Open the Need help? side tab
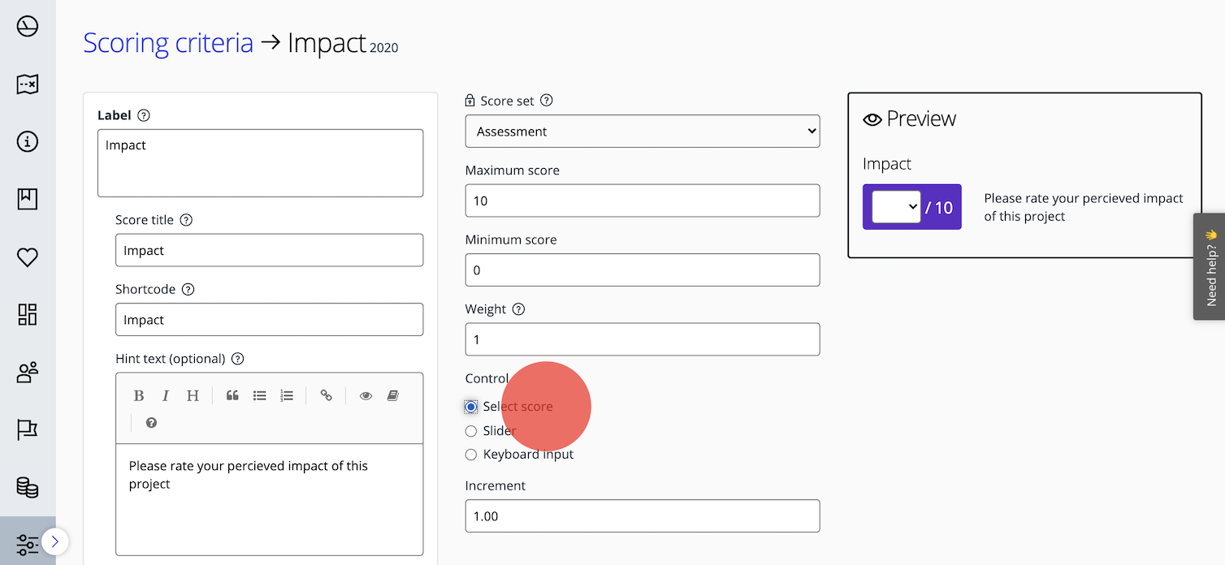 [x=1210, y=266]
